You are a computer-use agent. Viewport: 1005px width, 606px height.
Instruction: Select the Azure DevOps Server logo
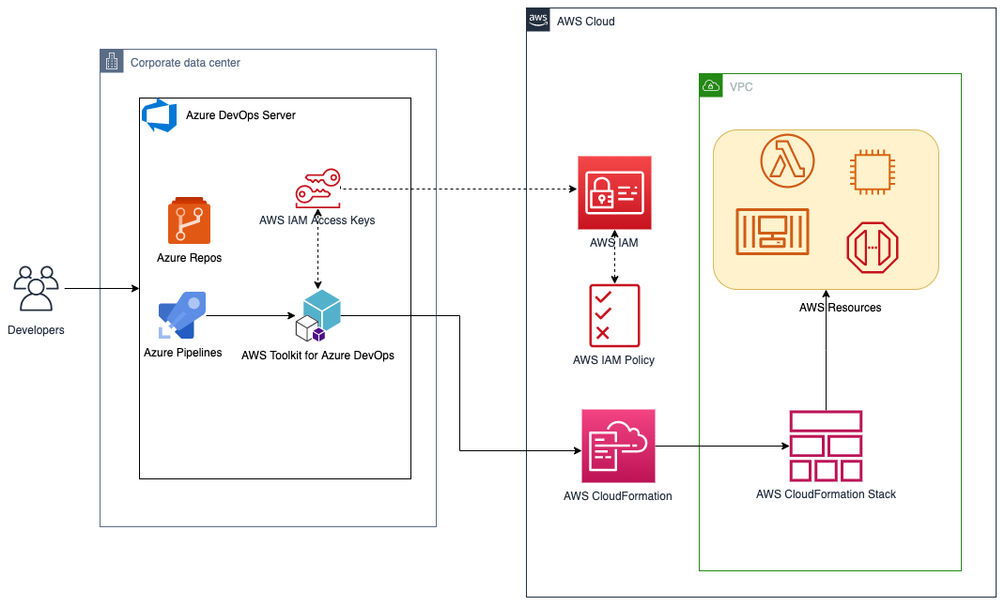(x=159, y=115)
